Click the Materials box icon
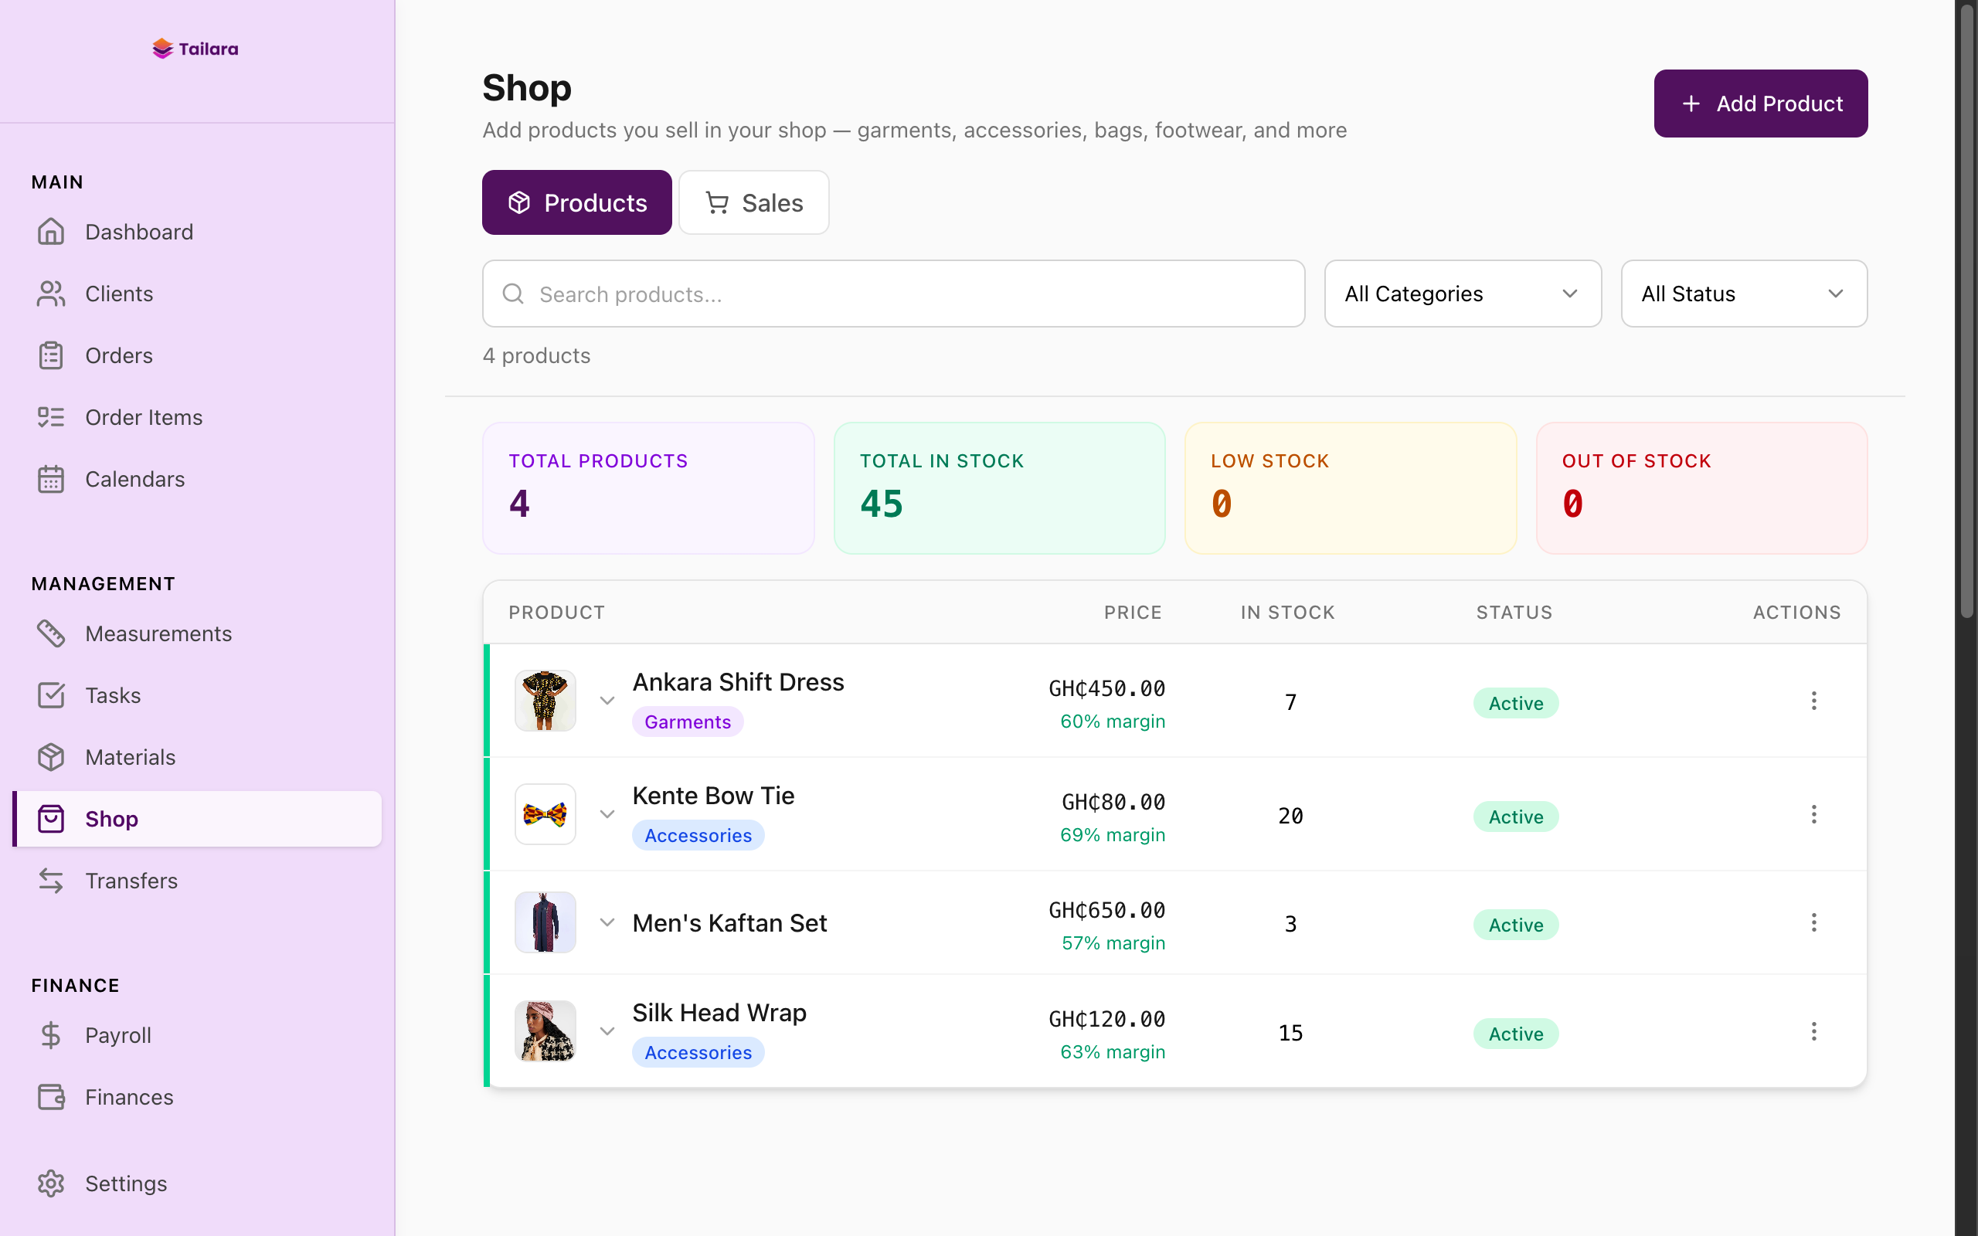The image size is (1978, 1236). (52, 756)
